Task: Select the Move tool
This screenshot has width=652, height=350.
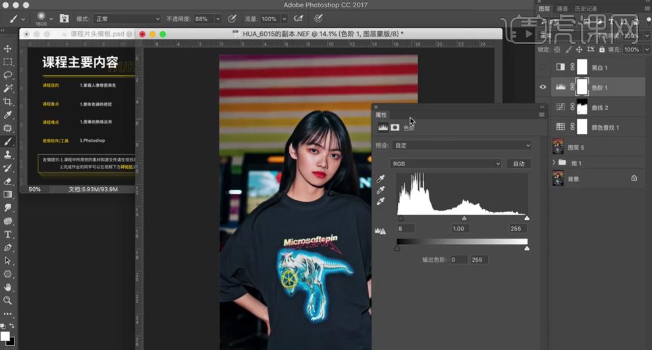Action: tap(7, 49)
